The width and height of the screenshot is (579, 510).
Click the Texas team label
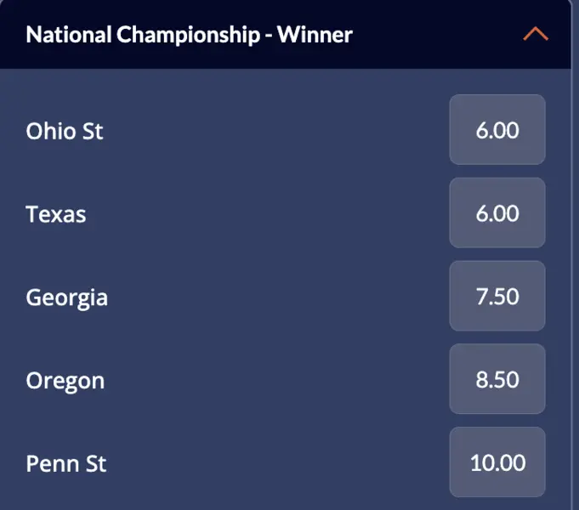tap(56, 213)
